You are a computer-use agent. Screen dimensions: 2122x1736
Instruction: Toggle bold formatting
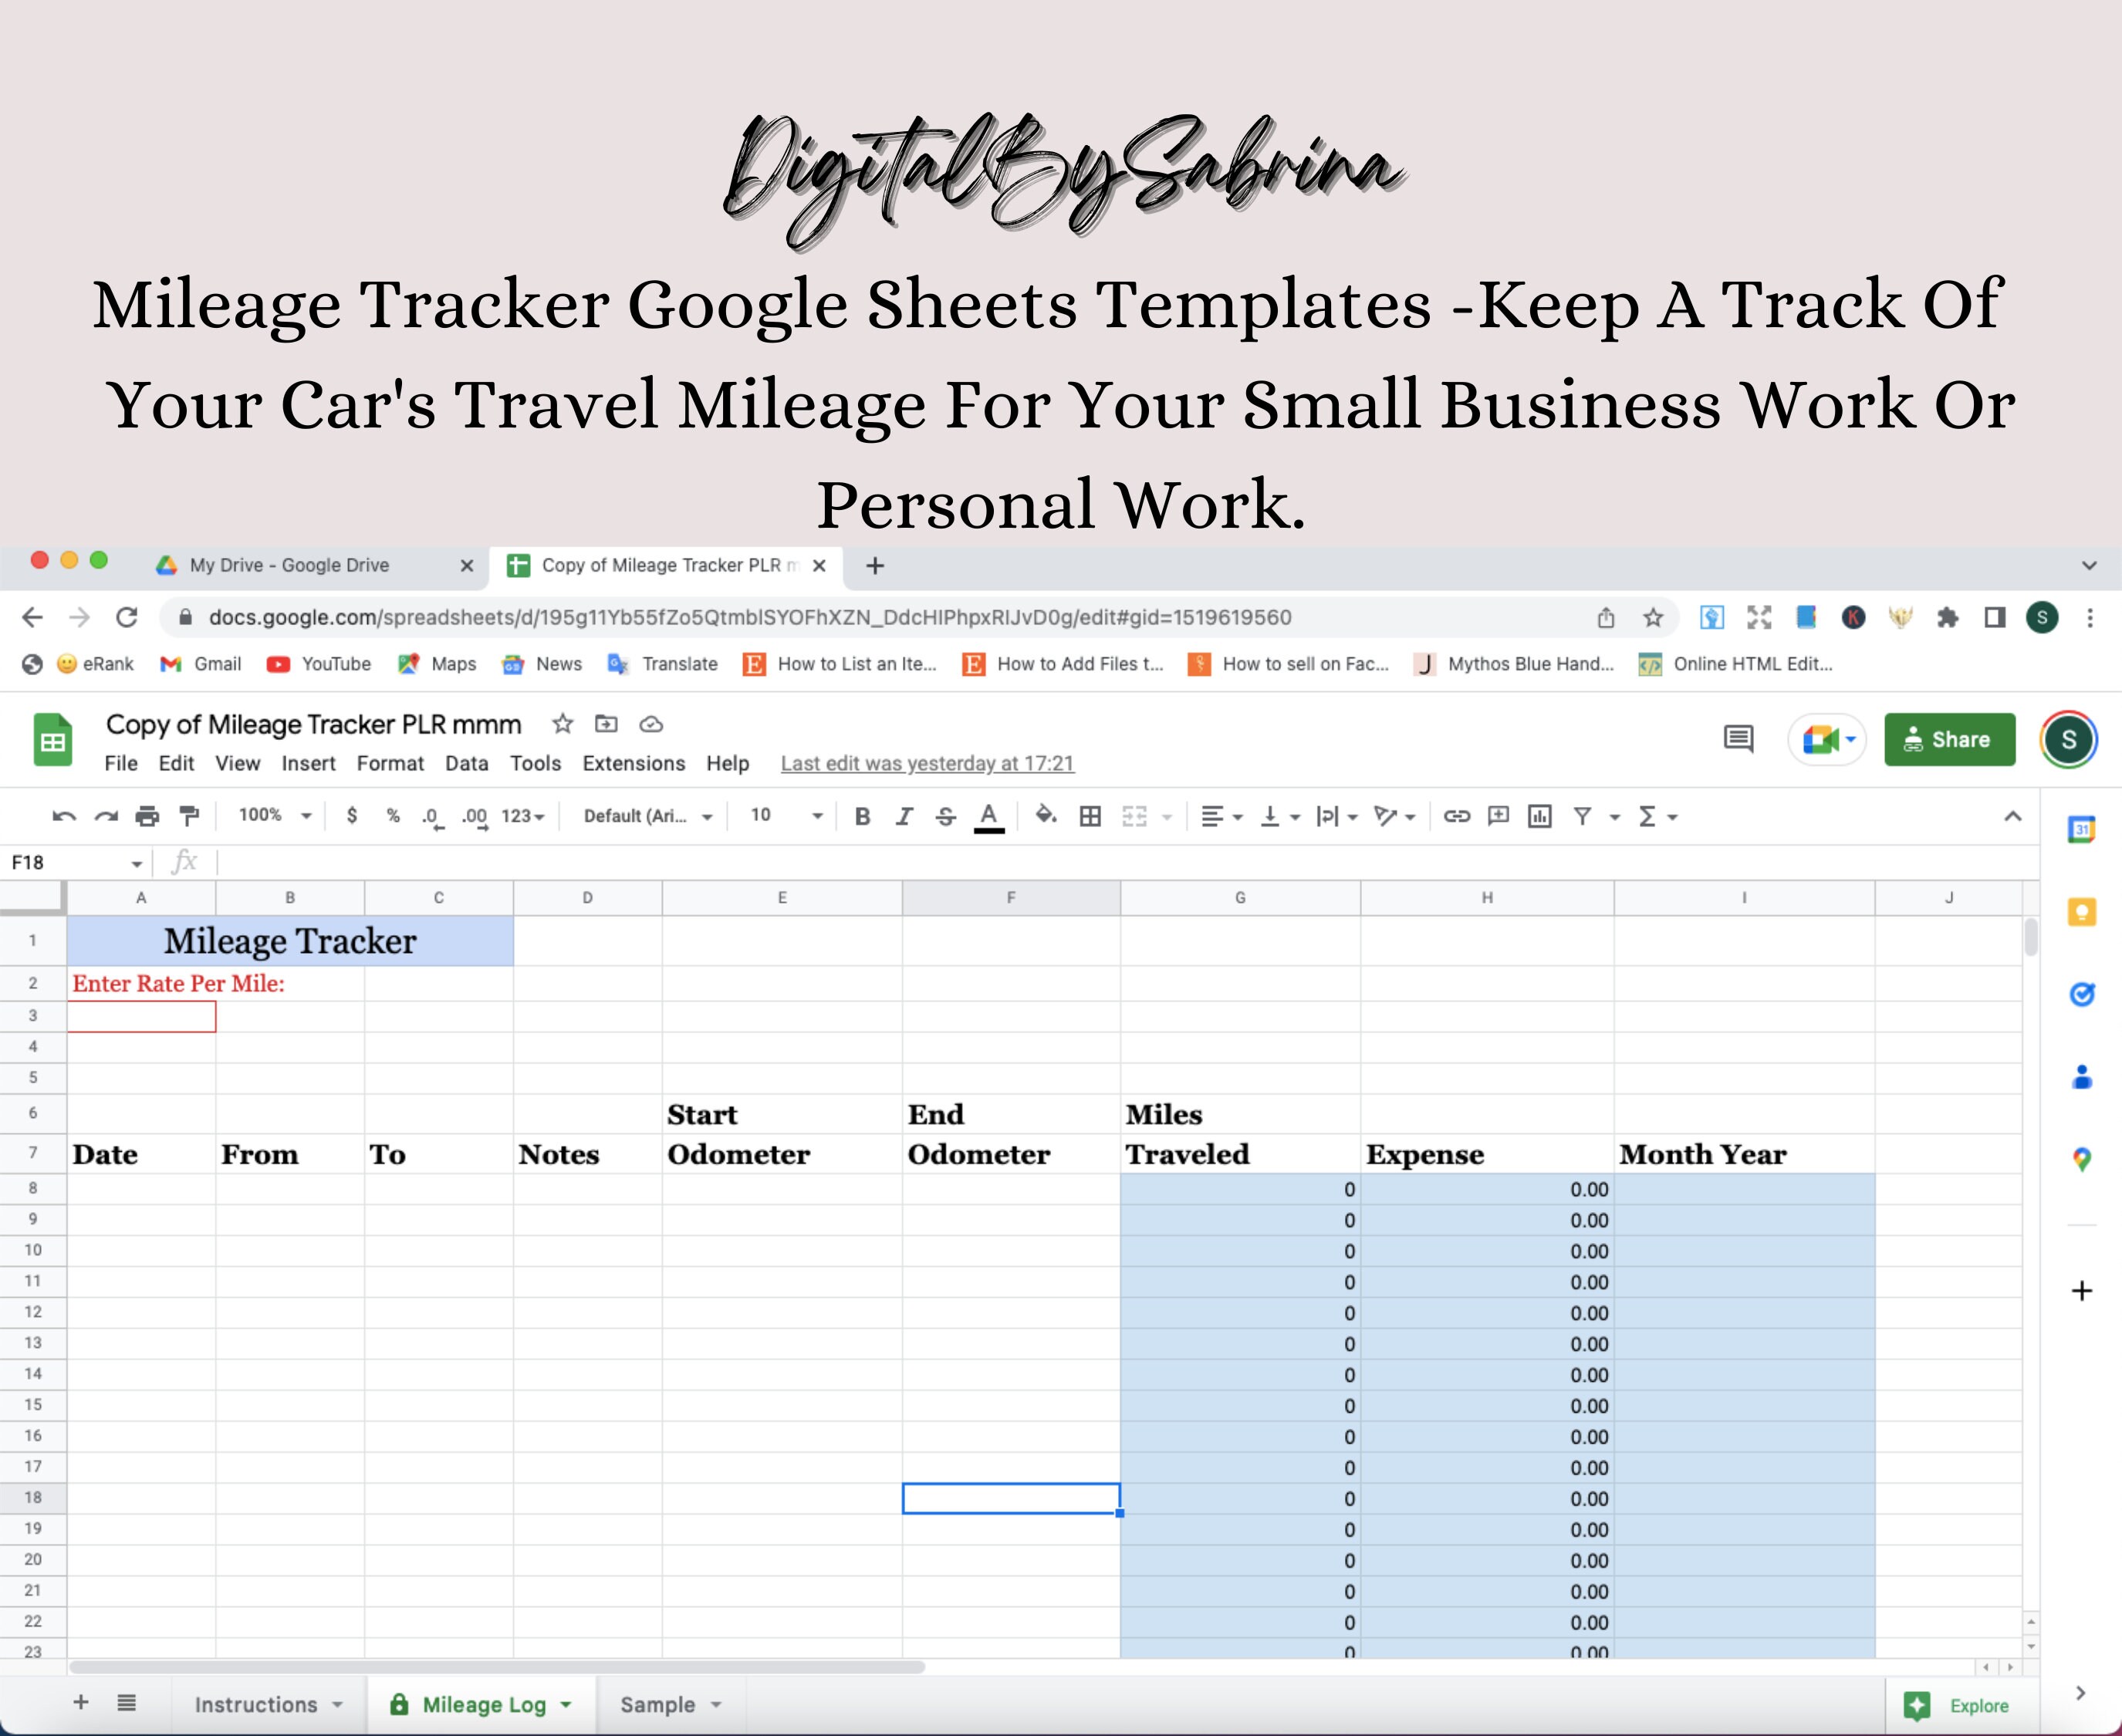click(862, 817)
